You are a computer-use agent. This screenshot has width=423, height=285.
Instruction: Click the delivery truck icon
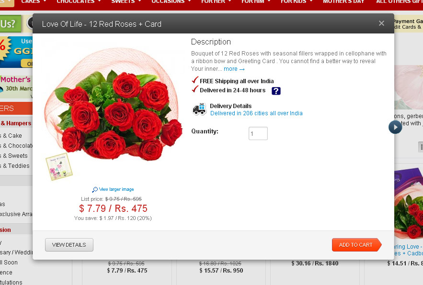click(199, 110)
